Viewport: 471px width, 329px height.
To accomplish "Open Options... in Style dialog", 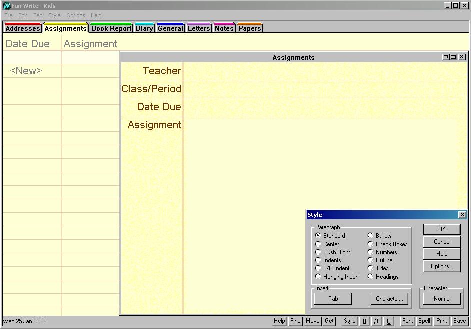I will pyautogui.click(x=442, y=266).
